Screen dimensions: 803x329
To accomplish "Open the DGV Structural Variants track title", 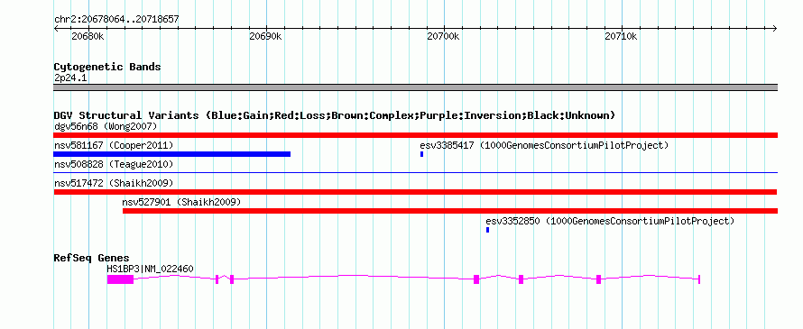I will [x=335, y=115].
